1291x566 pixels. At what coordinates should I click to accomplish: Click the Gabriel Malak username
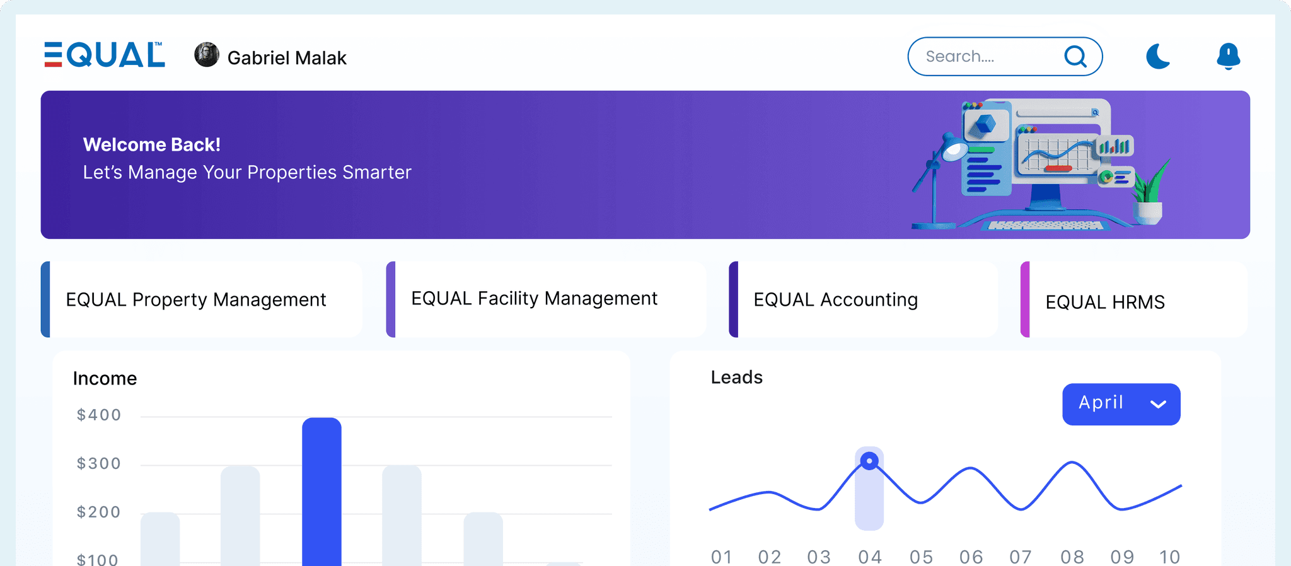(x=287, y=58)
